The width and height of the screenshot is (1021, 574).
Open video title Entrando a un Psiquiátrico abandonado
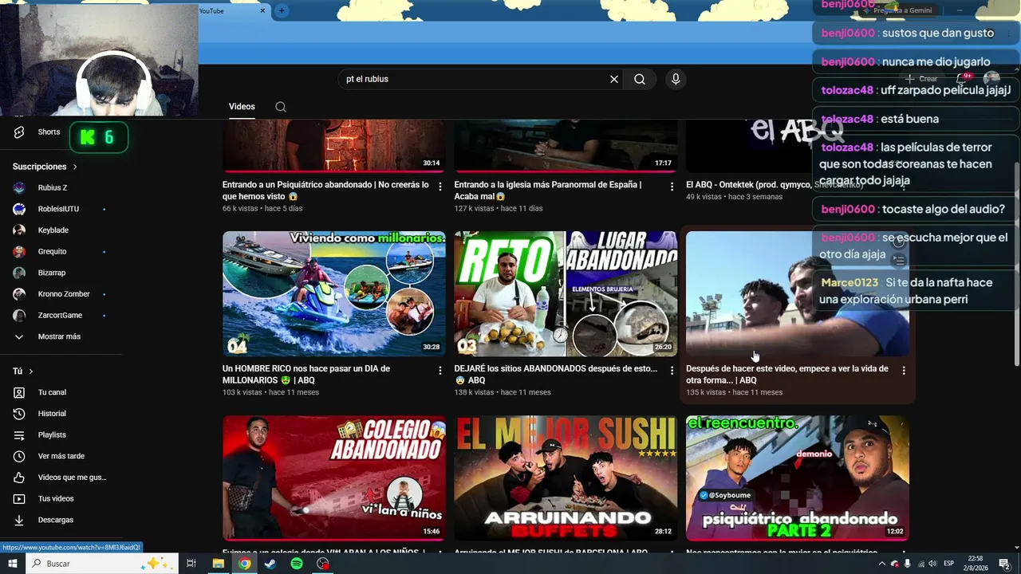pos(325,191)
